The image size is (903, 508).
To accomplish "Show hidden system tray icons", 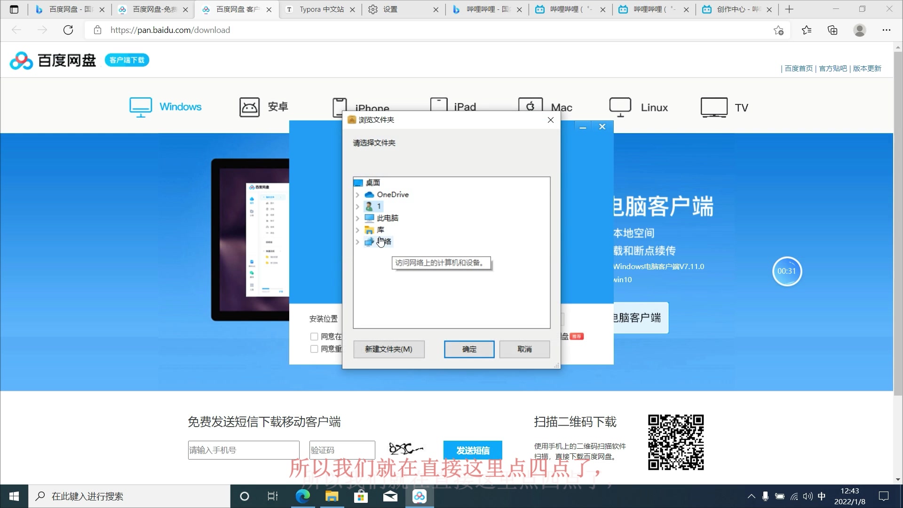I will coord(751,496).
